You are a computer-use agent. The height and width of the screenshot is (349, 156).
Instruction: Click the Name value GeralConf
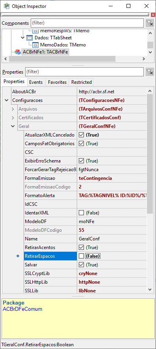[89, 239]
